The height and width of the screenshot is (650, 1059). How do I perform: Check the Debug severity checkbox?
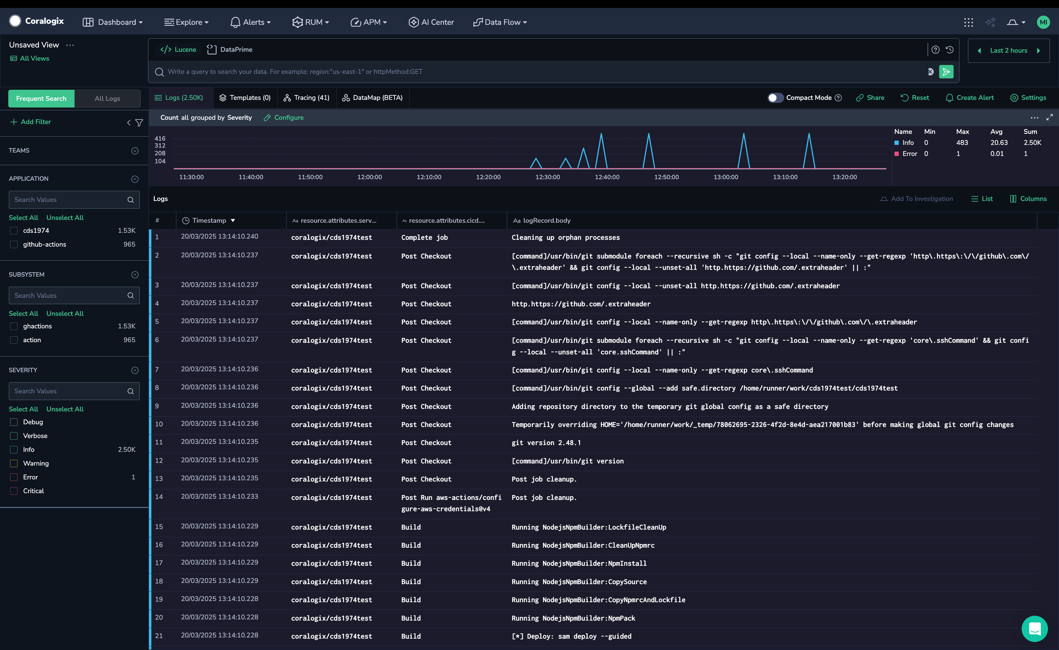[x=14, y=422]
